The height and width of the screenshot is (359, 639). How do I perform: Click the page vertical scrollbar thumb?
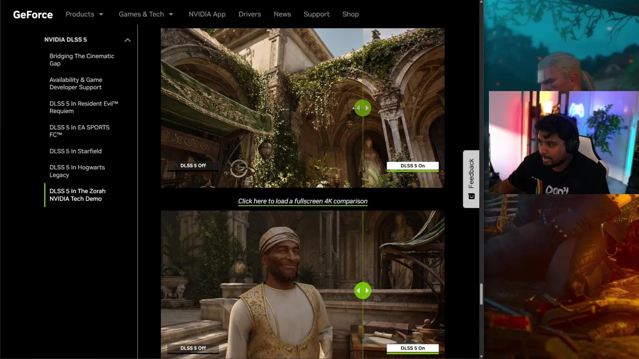[481, 294]
